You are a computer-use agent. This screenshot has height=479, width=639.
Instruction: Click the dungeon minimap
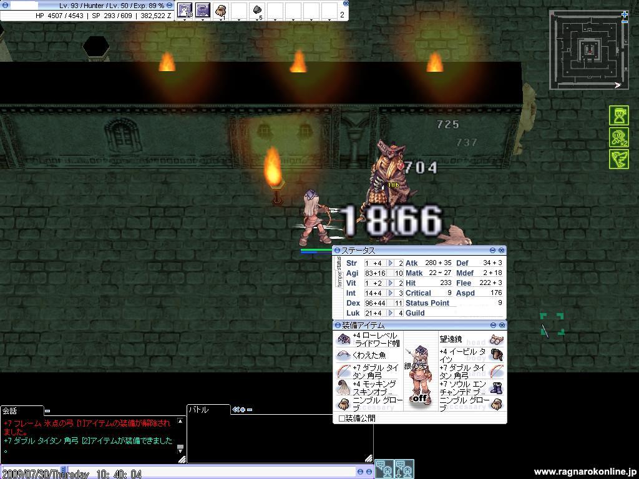coord(589,50)
